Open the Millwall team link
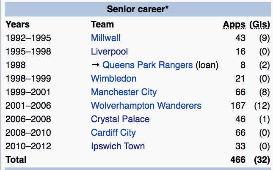The width and height of the screenshot is (273, 170). point(105,38)
